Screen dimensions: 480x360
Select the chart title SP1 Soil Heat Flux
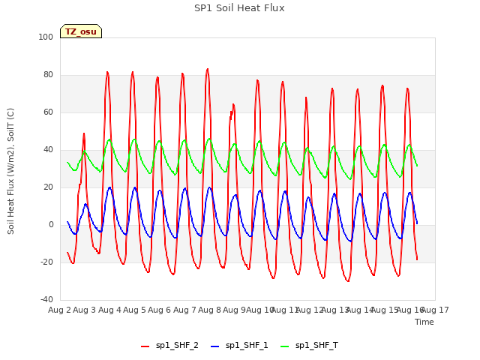pyautogui.click(x=239, y=8)
